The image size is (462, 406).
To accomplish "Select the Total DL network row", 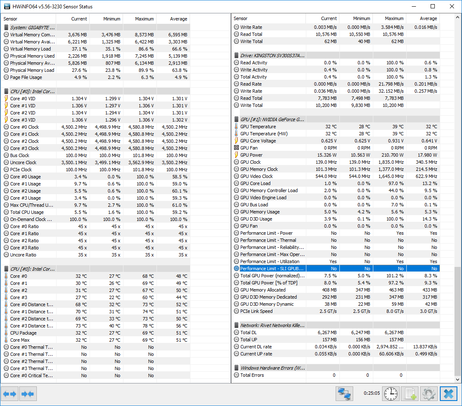I will pyautogui.click(x=336, y=332).
